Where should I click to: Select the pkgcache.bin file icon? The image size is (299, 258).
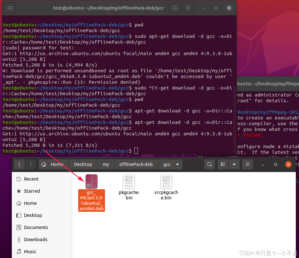pos(129,182)
